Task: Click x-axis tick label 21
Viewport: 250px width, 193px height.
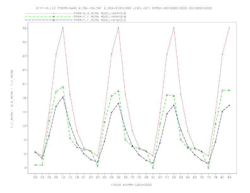Action: point(84,177)
